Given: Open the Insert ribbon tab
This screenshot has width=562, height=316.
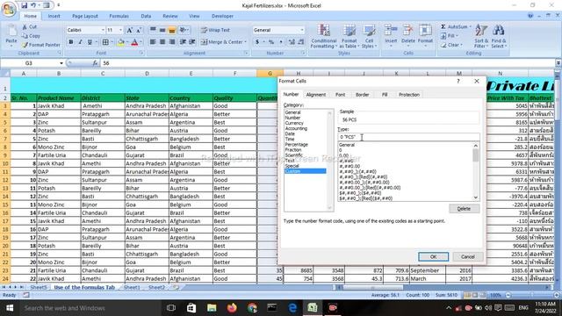Looking at the screenshot, I should click(54, 16).
